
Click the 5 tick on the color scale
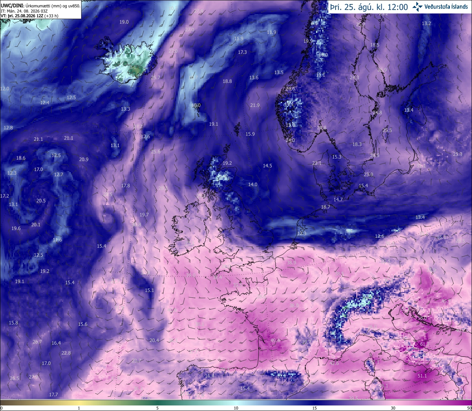tap(157, 408)
